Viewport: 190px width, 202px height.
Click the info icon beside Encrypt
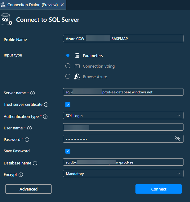point(21,175)
